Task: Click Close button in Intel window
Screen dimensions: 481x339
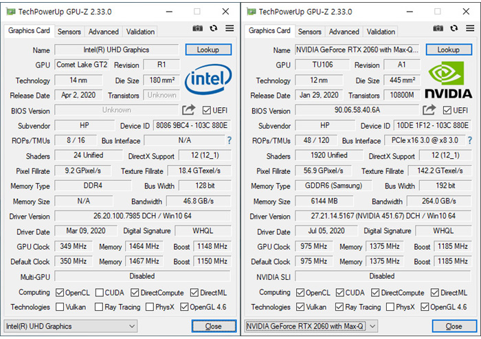Action: pos(214,326)
